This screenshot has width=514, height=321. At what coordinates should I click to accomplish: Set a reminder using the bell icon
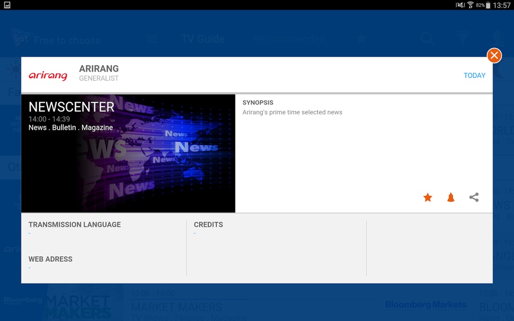pyautogui.click(x=451, y=197)
